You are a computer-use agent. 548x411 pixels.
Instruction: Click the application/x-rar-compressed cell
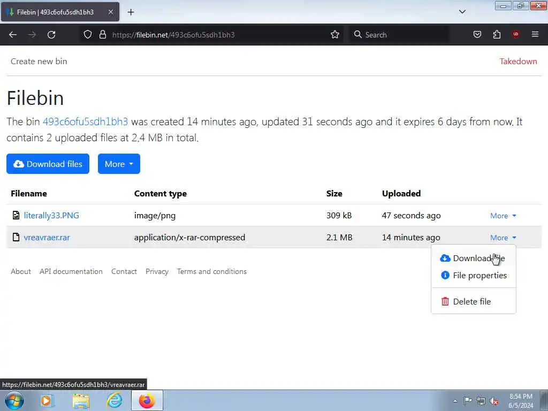click(x=190, y=237)
